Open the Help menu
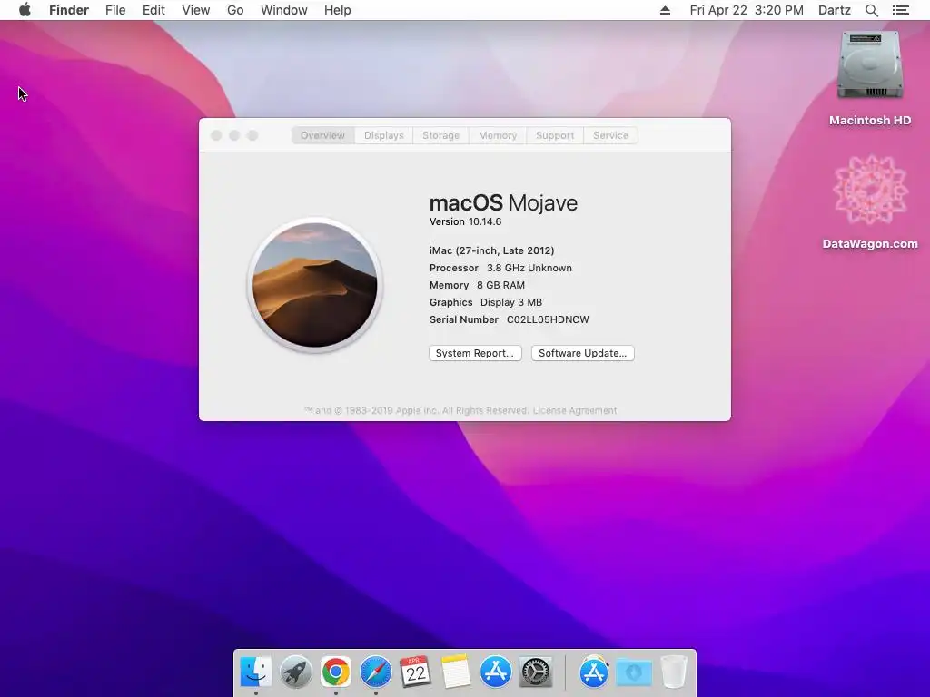 (338, 10)
